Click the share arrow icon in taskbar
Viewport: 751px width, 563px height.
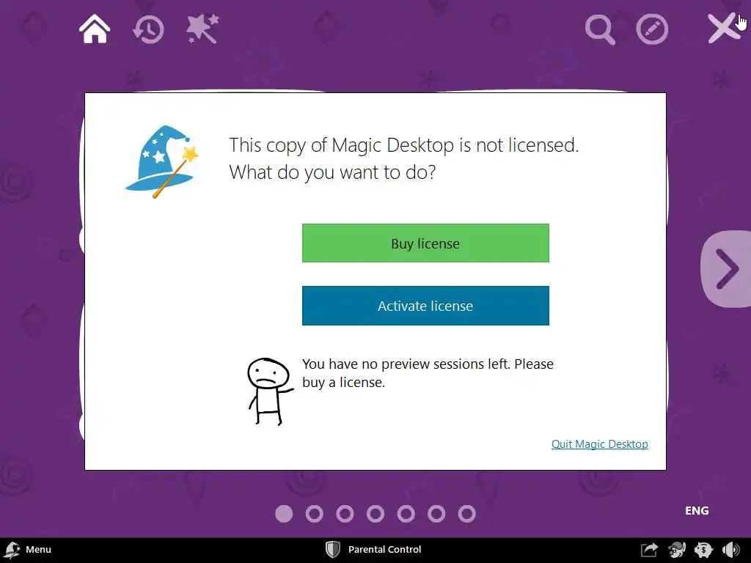point(650,550)
